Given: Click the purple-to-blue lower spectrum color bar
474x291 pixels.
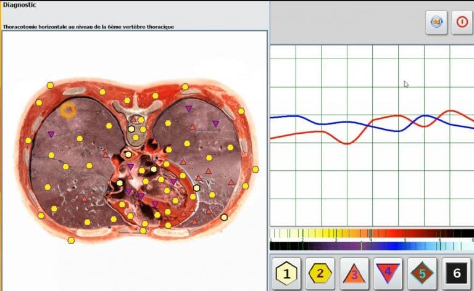Looking at the screenshot, I should [x=372, y=245].
